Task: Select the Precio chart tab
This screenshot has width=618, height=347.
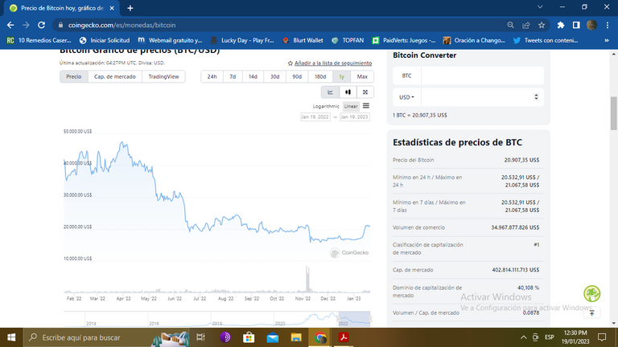Action: tap(74, 77)
